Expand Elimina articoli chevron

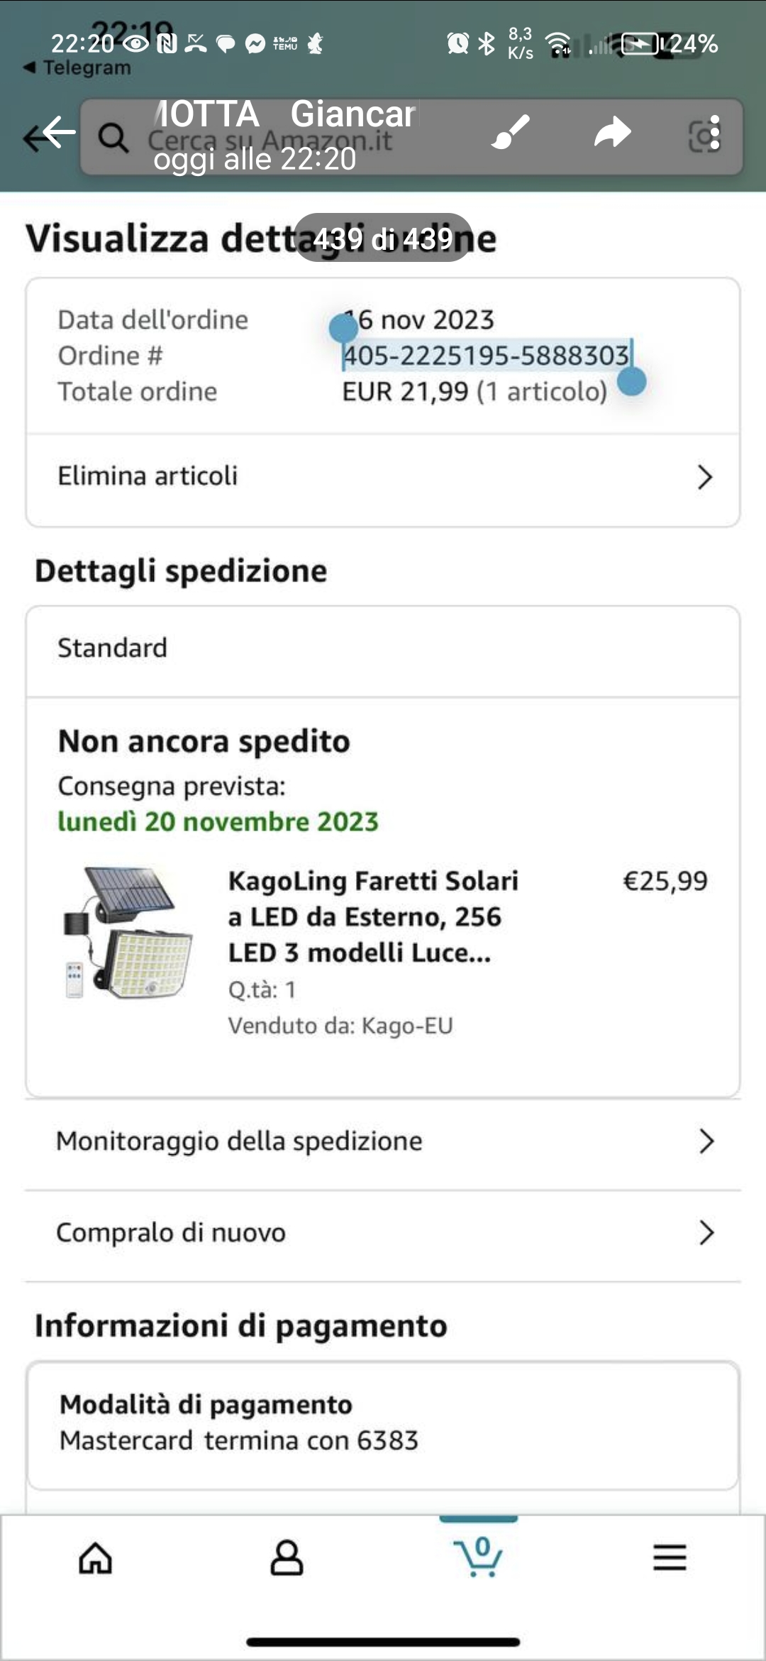tap(704, 477)
